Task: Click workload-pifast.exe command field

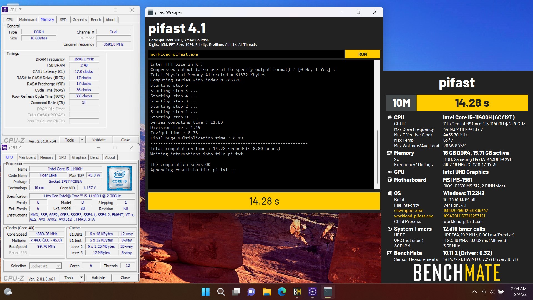Action: [246, 54]
